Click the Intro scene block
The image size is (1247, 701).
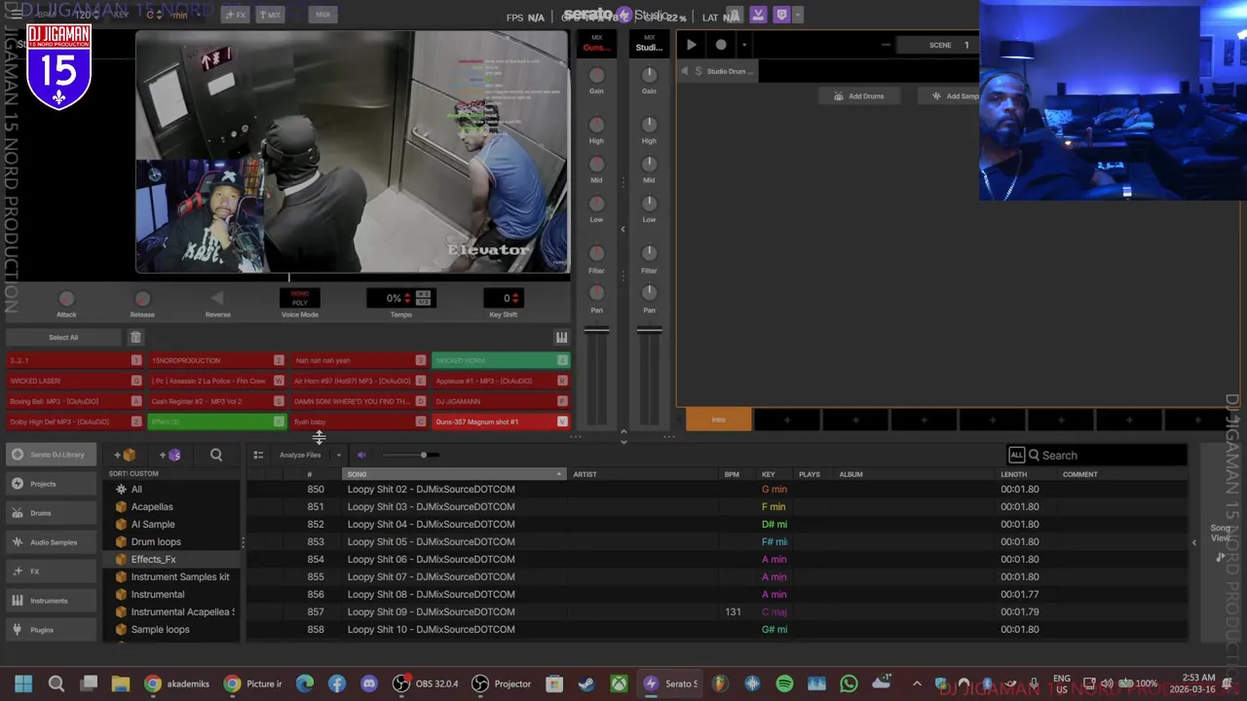pyautogui.click(x=718, y=420)
